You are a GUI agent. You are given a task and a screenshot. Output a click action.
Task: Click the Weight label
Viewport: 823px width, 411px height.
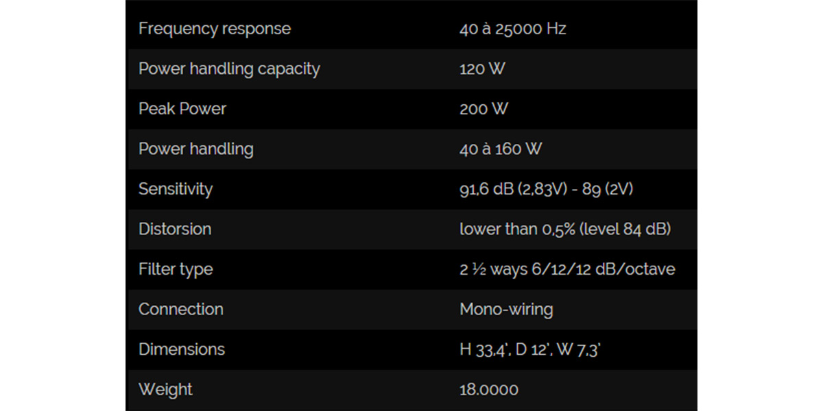165,389
